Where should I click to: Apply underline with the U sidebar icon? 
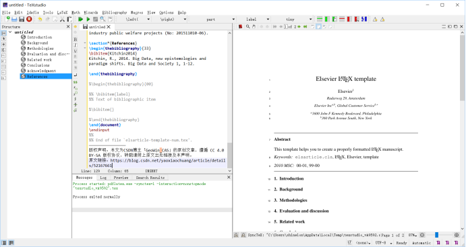(76, 50)
